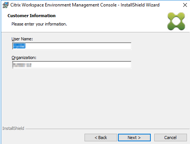The image size is (190, 144).
Task: Click the 'User Name:' label
Action: [22, 39]
